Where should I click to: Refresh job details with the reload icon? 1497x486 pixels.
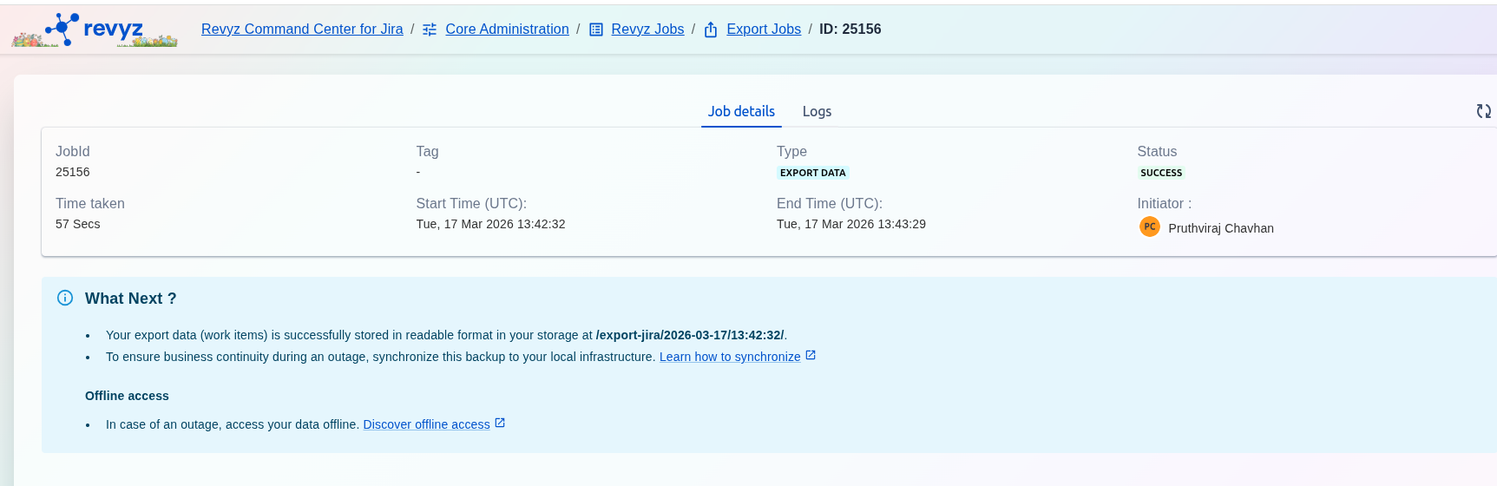point(1483,111)
